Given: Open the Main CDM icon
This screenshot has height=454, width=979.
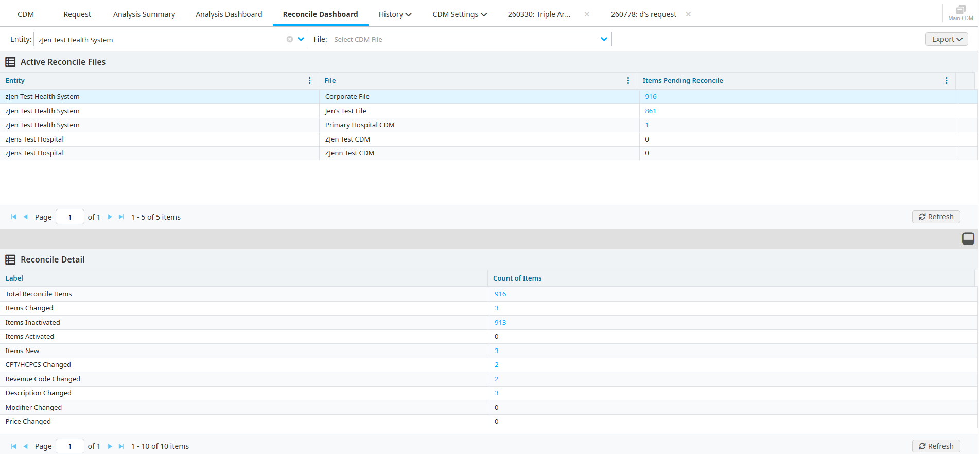Looking at the screenshot, I should 960,12.
